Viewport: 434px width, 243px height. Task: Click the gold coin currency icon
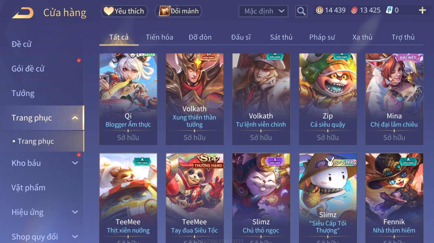click(319, 10)
